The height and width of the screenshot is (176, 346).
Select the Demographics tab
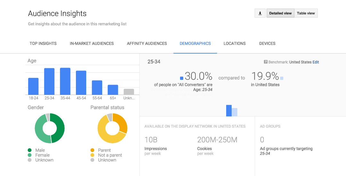195,44
